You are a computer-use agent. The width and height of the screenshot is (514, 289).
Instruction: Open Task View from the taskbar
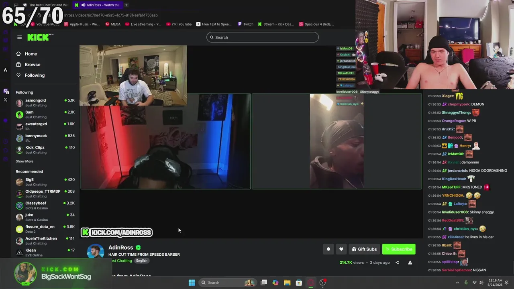click(264, 283)
